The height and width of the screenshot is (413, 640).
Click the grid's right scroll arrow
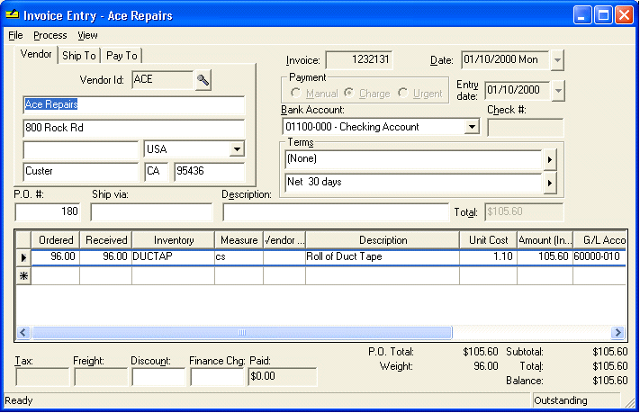coord(617,333)
